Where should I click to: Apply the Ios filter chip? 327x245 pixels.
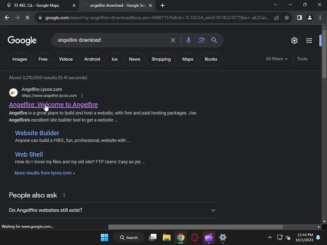(x=115, y=59)
